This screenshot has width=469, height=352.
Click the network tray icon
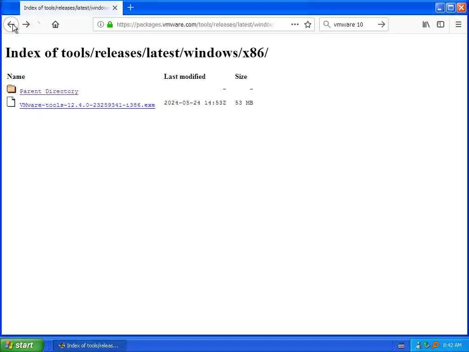point(419,346)
